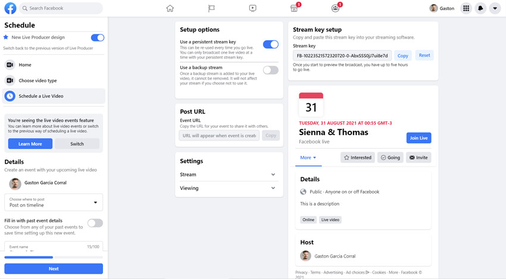506x279 pixels.
Task: Click the Join Live button
Action: (x=418, y=138)
